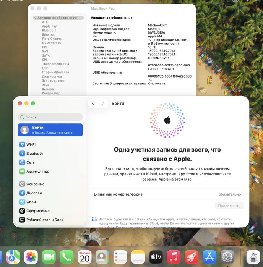Screen dimensions: 263x267
Task: Select Аккумулятор in Settings sidebar
Action: [50, 172]
